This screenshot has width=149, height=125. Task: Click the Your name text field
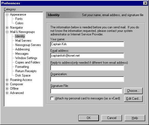tap(87, 44)
